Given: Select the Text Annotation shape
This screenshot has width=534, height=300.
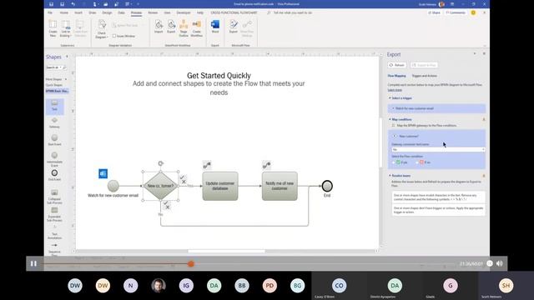Looking at the screenshot, I should click(54, 232).
